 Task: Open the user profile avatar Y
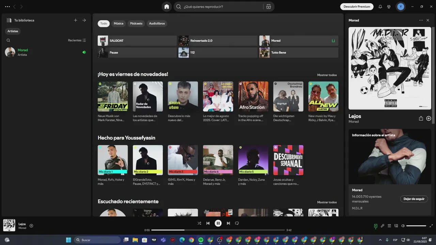(401, 6)
